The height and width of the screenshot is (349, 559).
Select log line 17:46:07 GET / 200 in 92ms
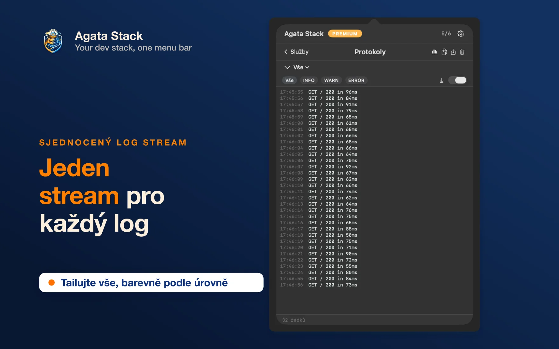click(319, 167)
